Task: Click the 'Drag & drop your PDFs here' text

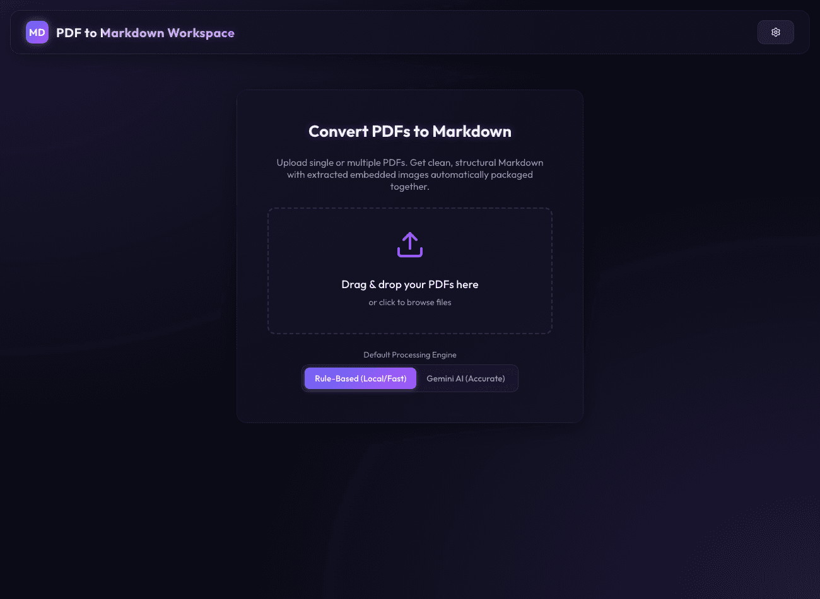Action: 410,284
